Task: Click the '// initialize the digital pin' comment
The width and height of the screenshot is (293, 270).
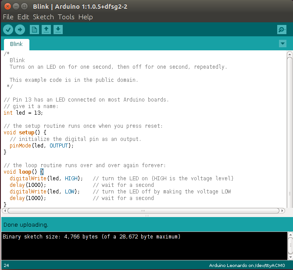Action: [75, 139]
